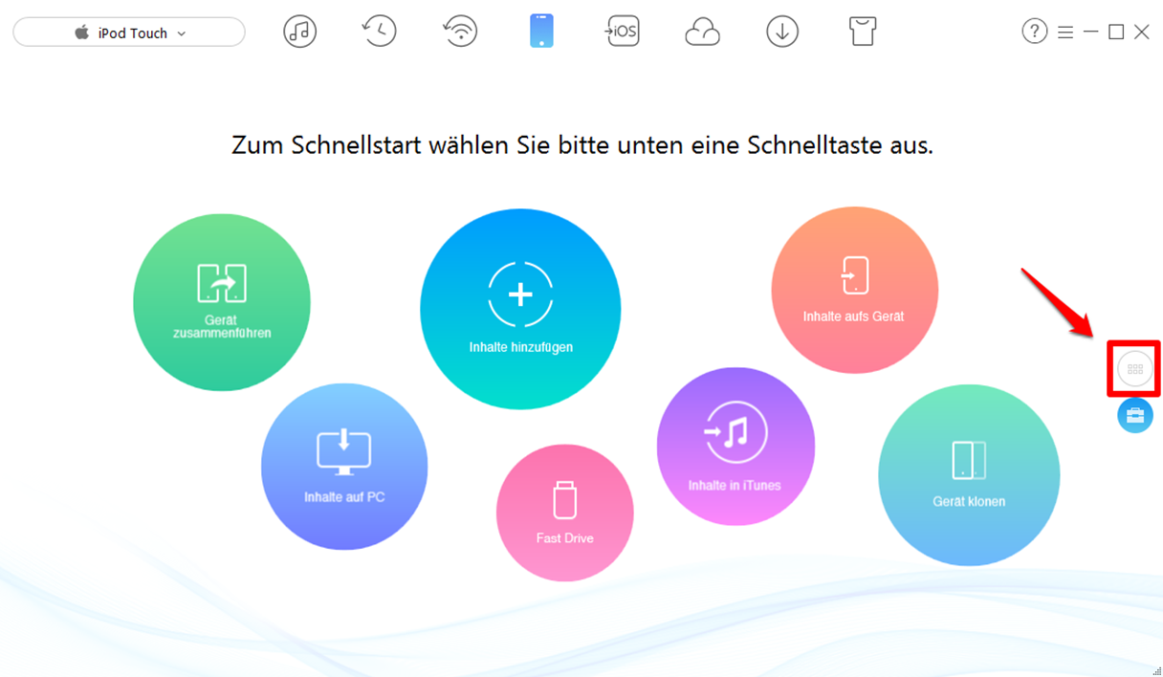Open the Move to iOS icon
The width and height of the screenshot is (1163, 677).
click(622, 32)
